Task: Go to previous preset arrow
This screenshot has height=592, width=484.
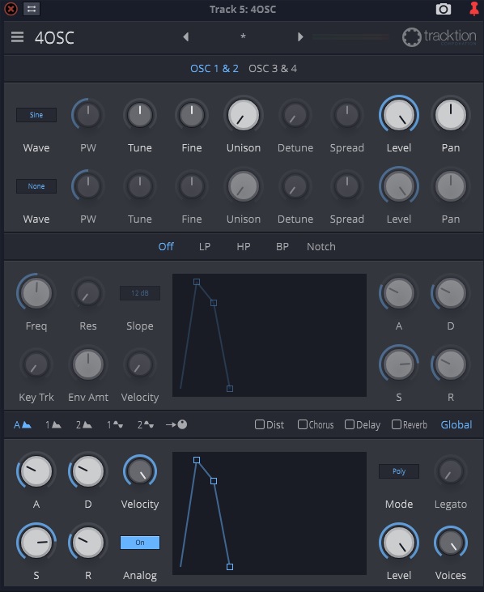Action: click(185, 37)
